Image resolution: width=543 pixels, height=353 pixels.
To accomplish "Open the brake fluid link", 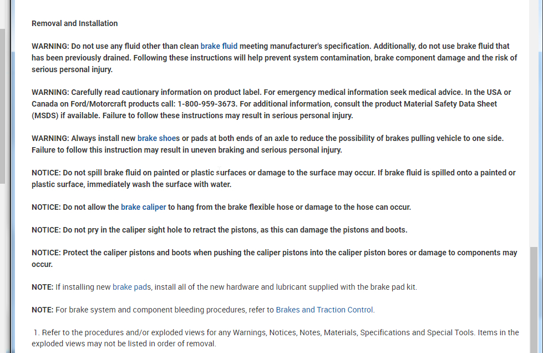I will [219, 46].
